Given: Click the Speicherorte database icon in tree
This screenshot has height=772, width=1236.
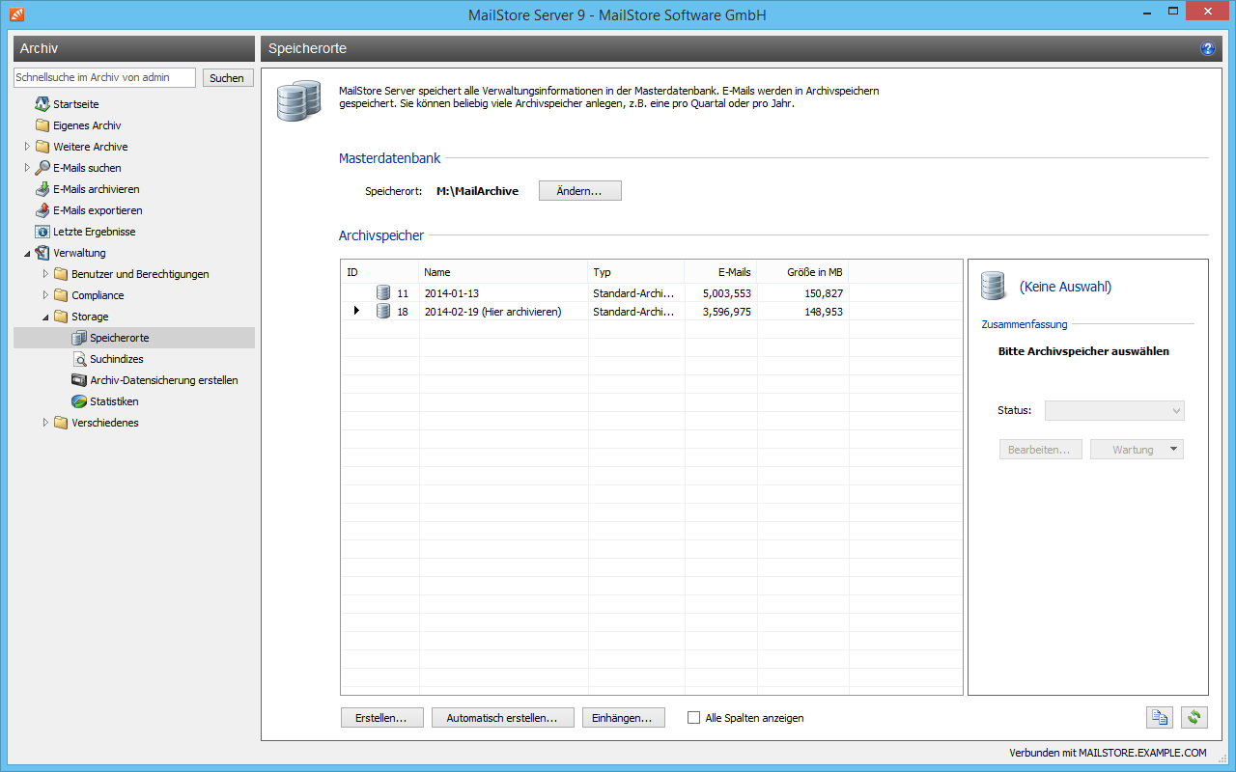Looking at the screenshot, I should click(79, 338).
